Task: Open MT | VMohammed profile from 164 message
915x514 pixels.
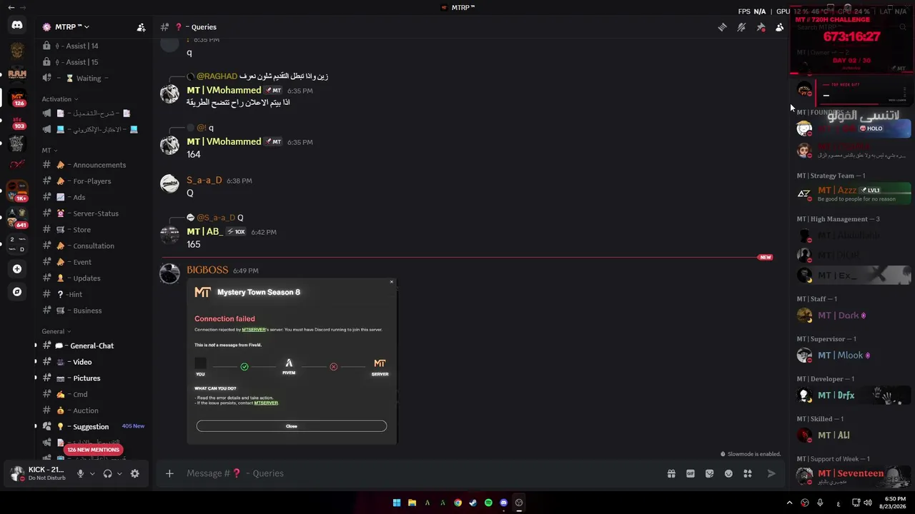Action: (224, 141)
